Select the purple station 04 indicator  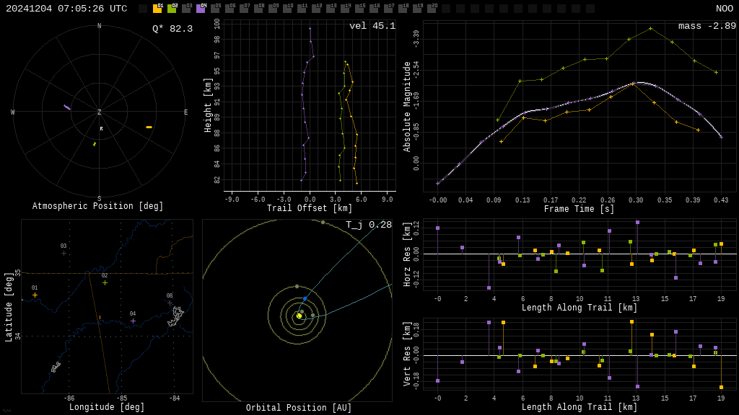[x=201, y=9]
